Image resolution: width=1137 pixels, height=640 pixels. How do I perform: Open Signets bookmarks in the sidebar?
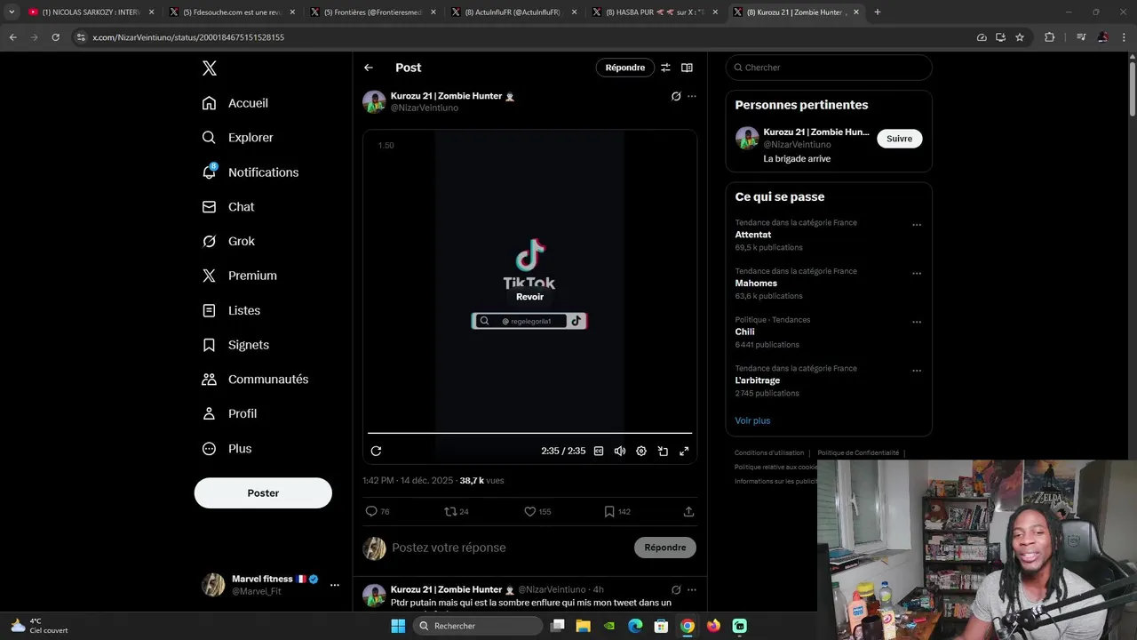[x=236, y=345]
